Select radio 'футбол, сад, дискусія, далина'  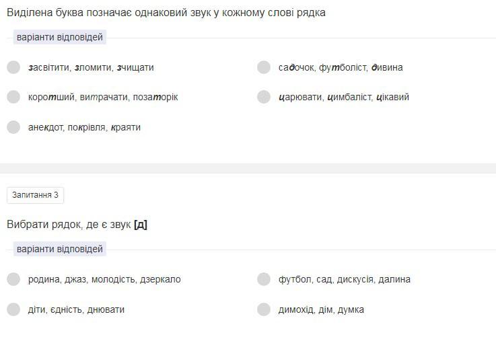[264, 279]
